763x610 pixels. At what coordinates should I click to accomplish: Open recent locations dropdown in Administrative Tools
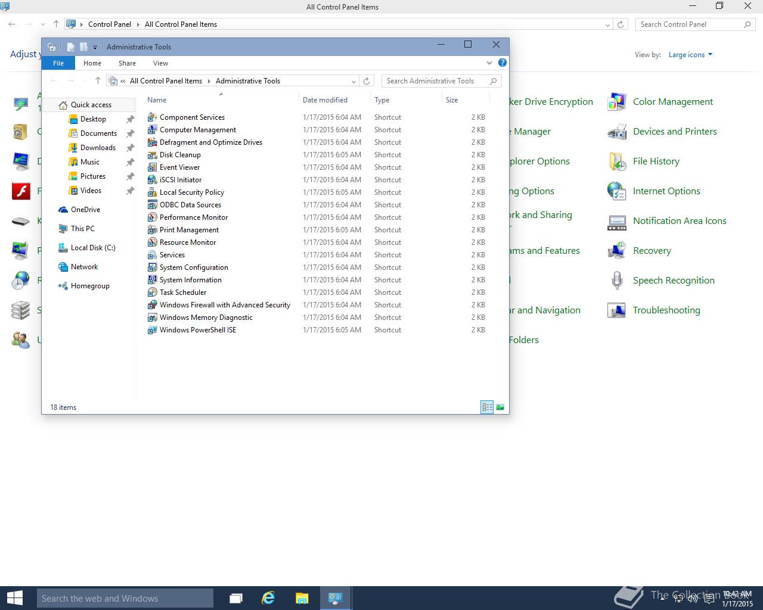[x=85, y=81]
